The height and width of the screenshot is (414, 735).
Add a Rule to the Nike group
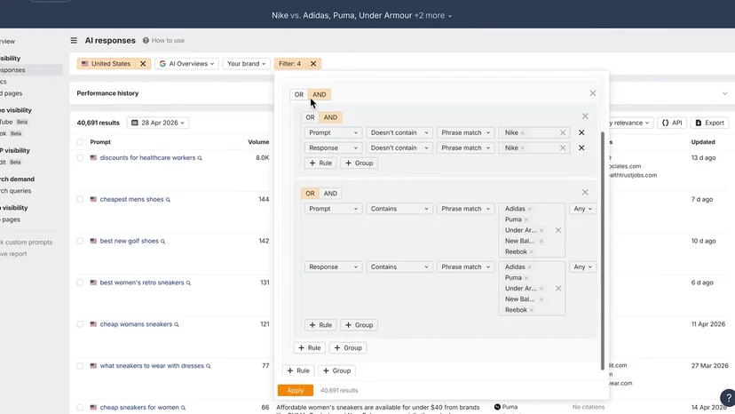tap(320, 163)
